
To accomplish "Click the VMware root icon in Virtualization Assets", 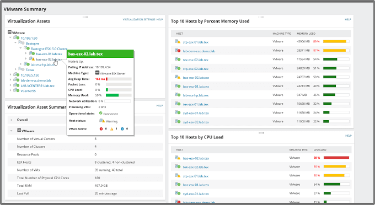I will coord(9,32).
